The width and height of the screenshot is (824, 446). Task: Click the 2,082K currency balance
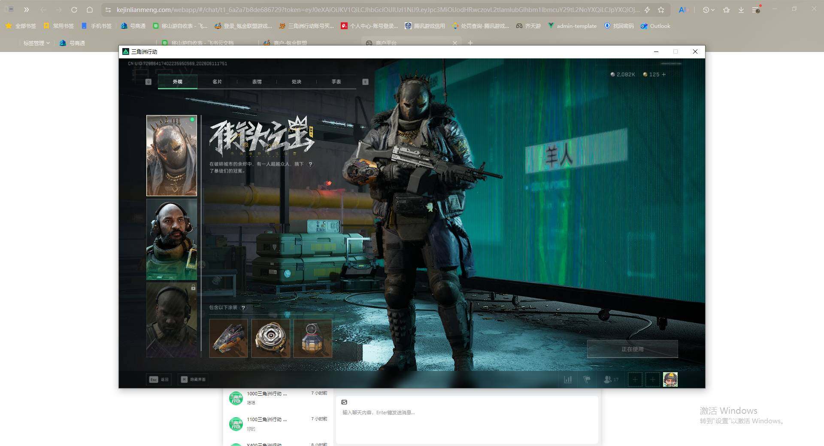[623, 74]
